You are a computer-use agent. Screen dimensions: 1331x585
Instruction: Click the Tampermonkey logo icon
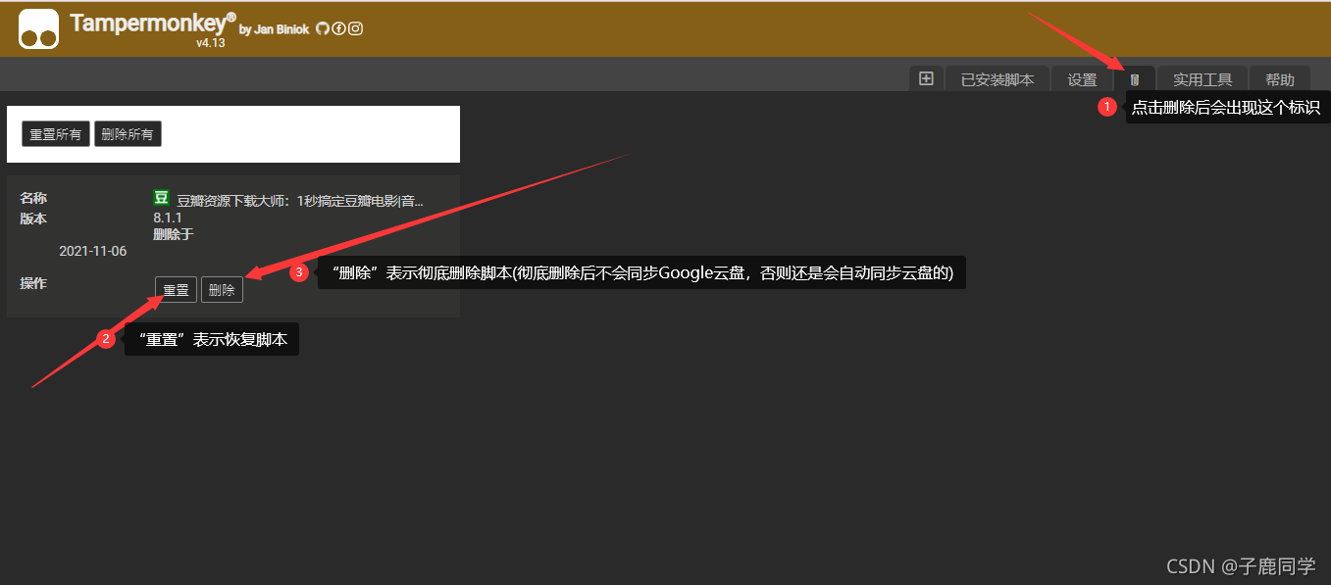[38, 28]
